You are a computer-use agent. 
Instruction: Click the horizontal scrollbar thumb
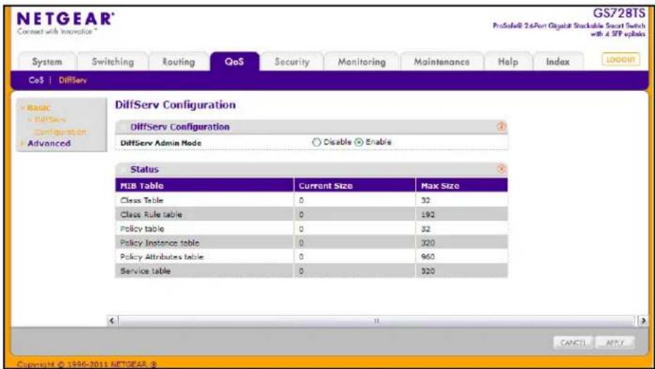[376, 321]
